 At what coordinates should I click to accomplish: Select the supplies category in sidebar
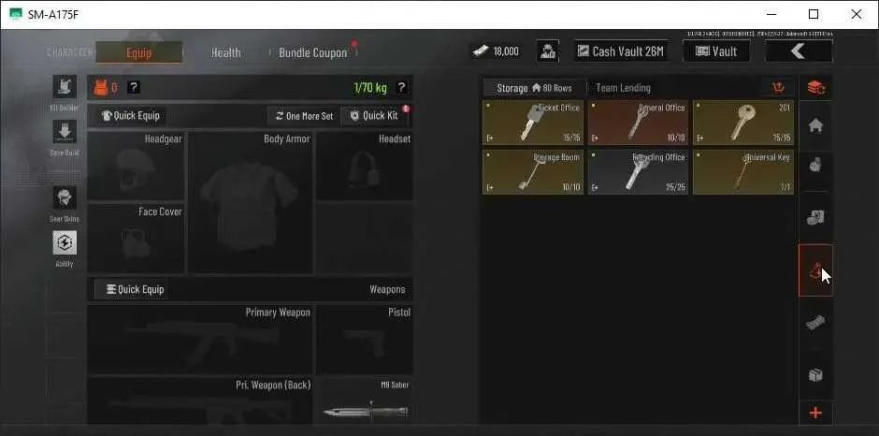point(815,218)
